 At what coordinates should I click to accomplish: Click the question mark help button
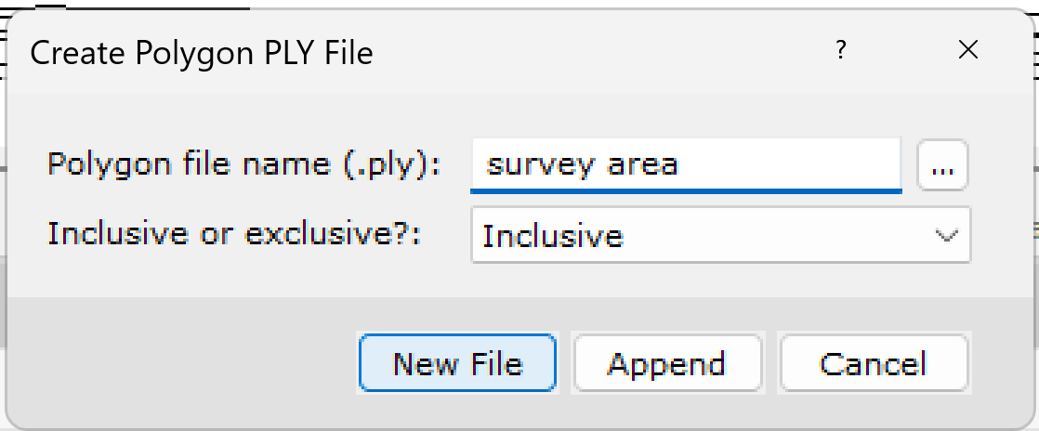click(840, 51)
